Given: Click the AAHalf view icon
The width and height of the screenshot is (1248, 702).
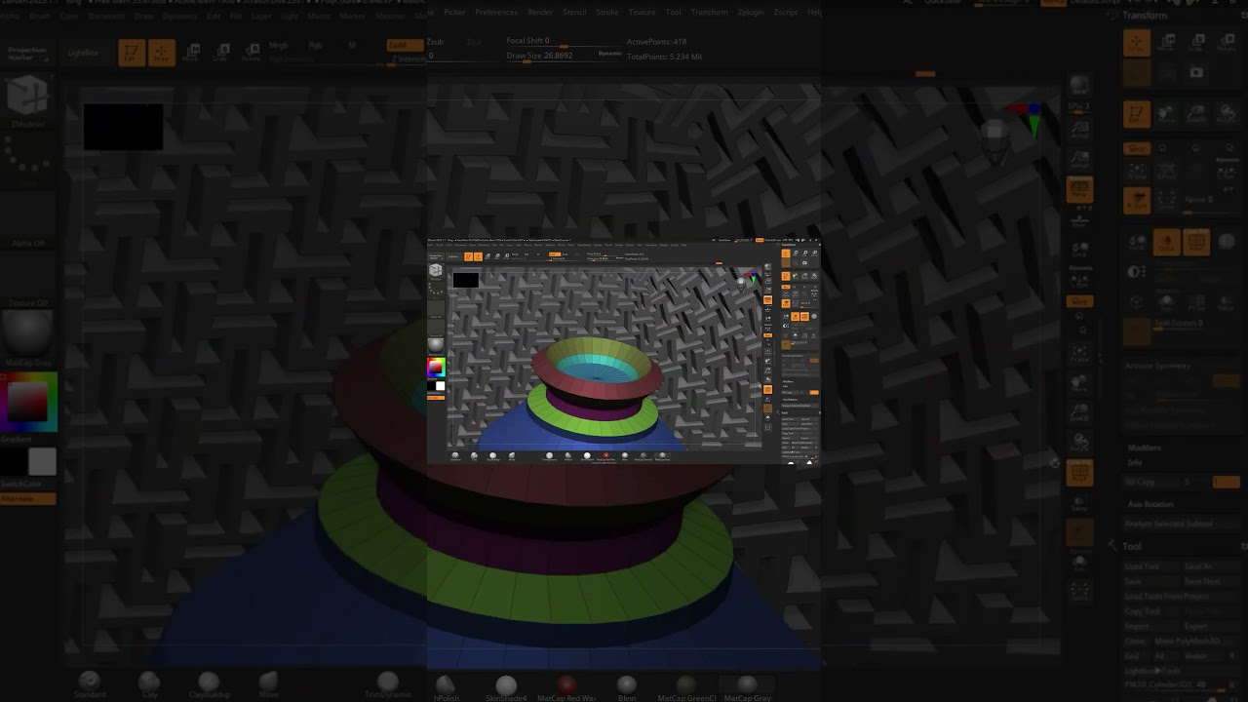Looking at the screenshot, I should tap(1079, 159).
